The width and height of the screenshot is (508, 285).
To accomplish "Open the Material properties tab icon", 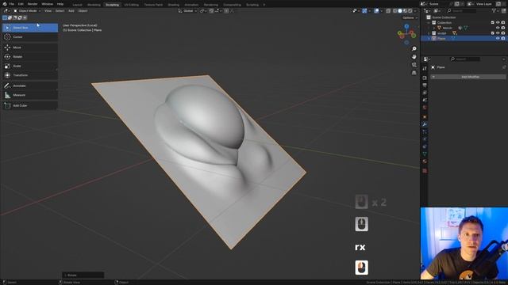I will 425,161.
